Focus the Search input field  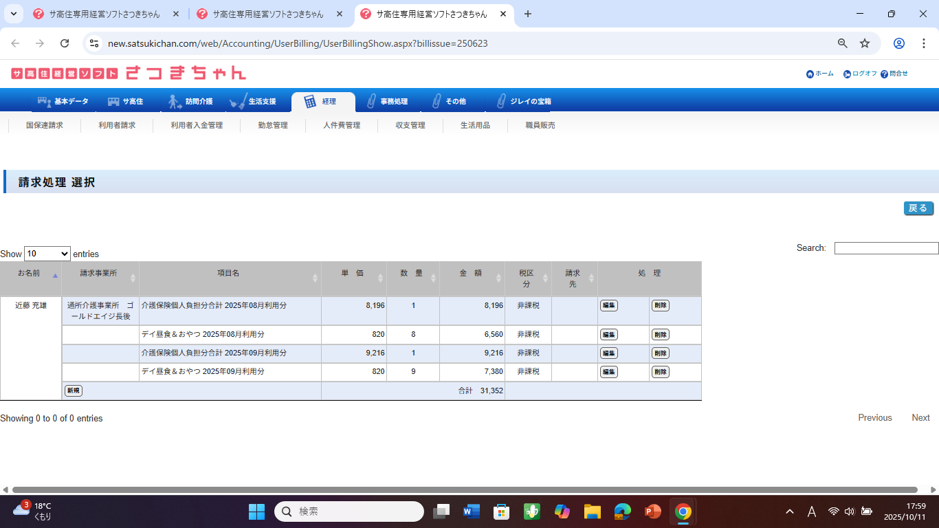tap(886, 248)
